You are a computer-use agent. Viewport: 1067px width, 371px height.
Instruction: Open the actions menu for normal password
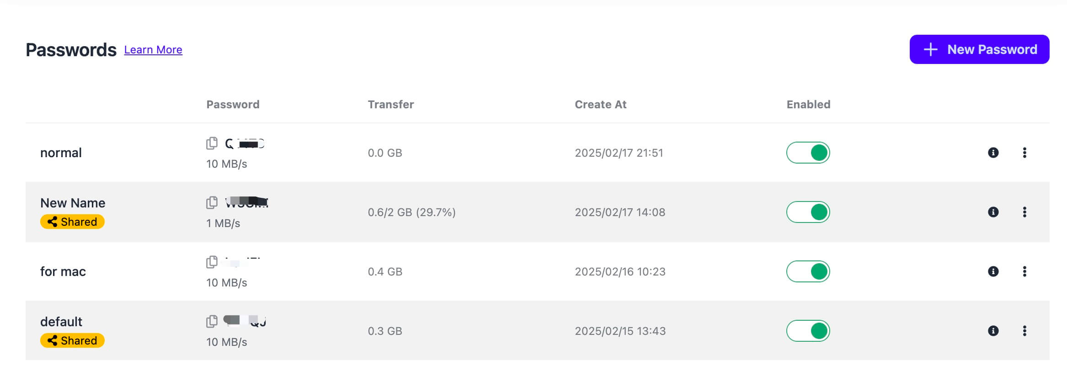(x=1025, y=153)
